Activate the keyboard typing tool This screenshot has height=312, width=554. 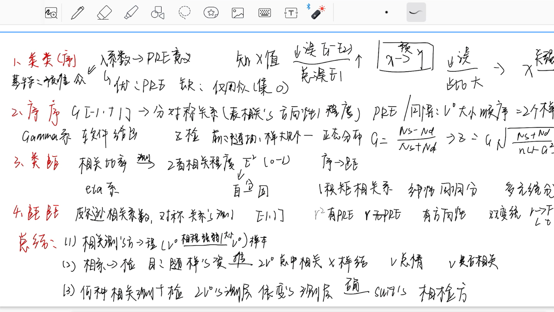point(265,13)
